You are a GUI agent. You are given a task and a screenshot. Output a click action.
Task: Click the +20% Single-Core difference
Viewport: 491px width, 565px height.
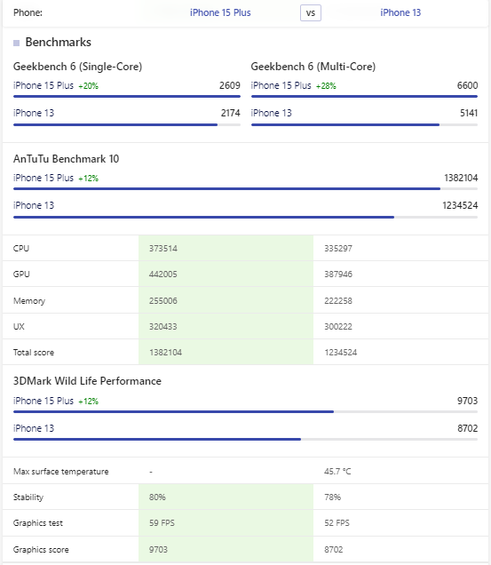point(88,86)
